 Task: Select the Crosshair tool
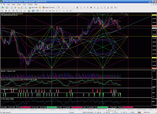[63, 7]
